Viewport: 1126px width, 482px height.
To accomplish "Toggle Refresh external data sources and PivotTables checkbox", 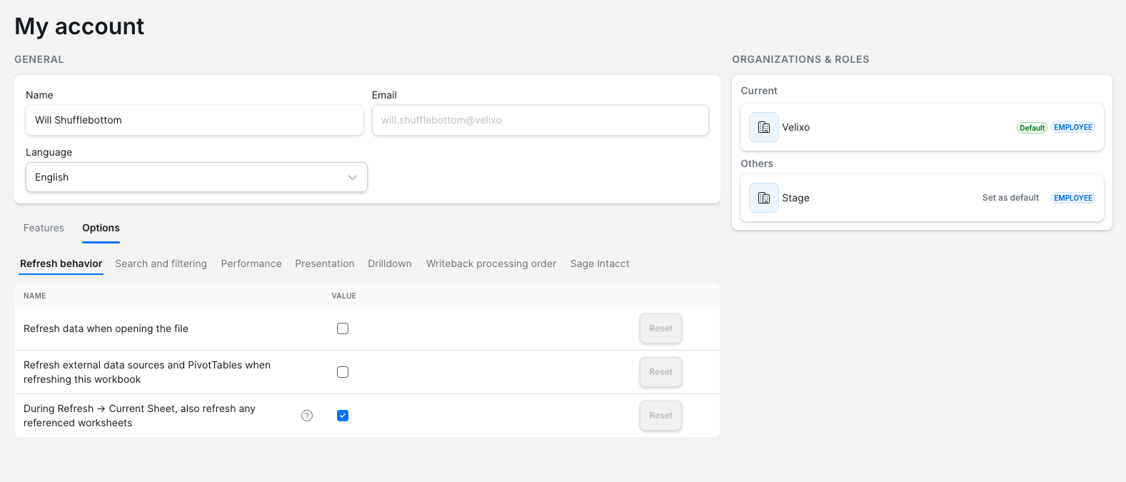I will pyautogui.click(x=343, y=372).
